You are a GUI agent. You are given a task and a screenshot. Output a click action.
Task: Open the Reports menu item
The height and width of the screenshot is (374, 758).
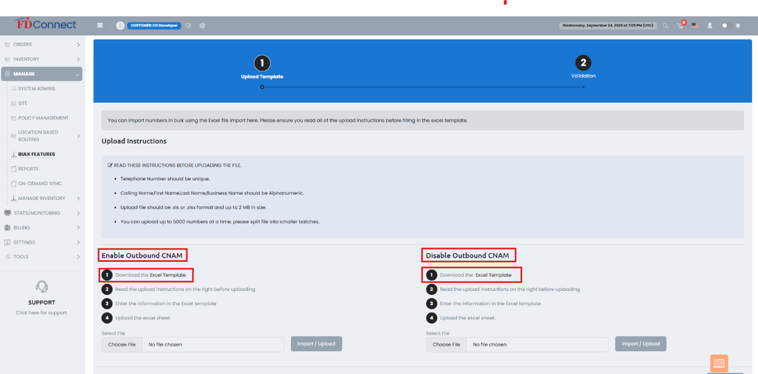click(x=28, y=169)
